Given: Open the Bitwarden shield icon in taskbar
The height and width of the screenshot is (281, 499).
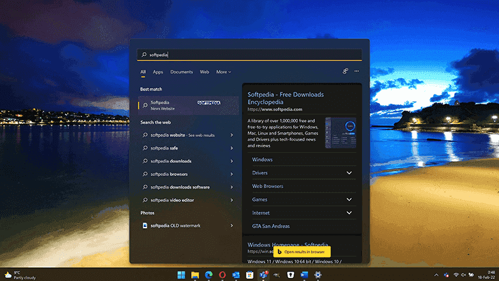Looking at the screenshot, I should click(x=290, y=275).
